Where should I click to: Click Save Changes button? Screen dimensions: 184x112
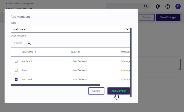coord(168,17)
